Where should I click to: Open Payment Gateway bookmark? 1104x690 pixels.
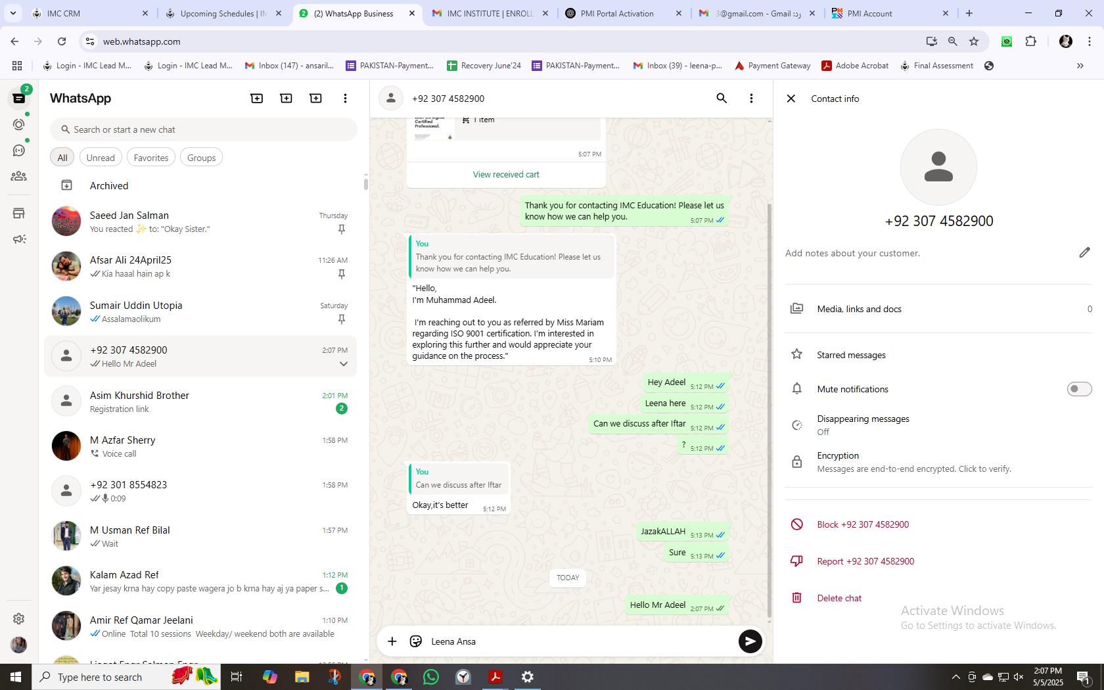click(x=772, y=66)
